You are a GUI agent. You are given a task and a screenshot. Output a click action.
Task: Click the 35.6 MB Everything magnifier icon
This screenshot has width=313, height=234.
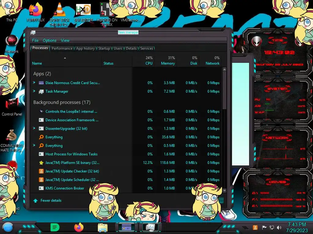tap(41, 137)
